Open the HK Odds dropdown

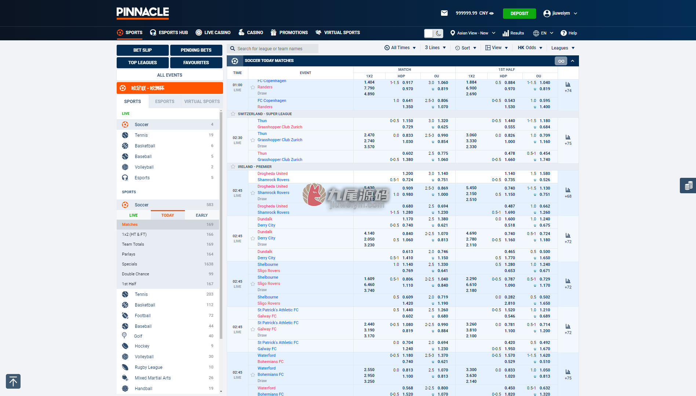tap(530, 48)
